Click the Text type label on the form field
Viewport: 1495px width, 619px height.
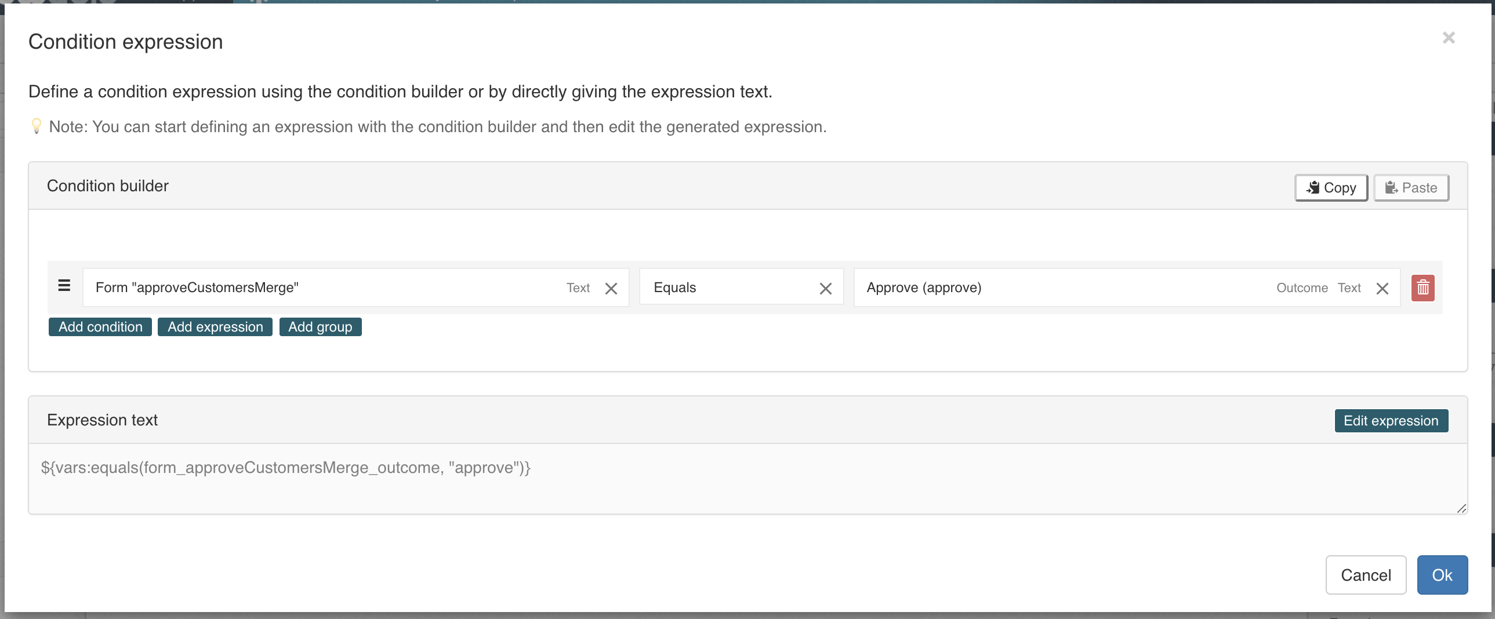(578, 287)
